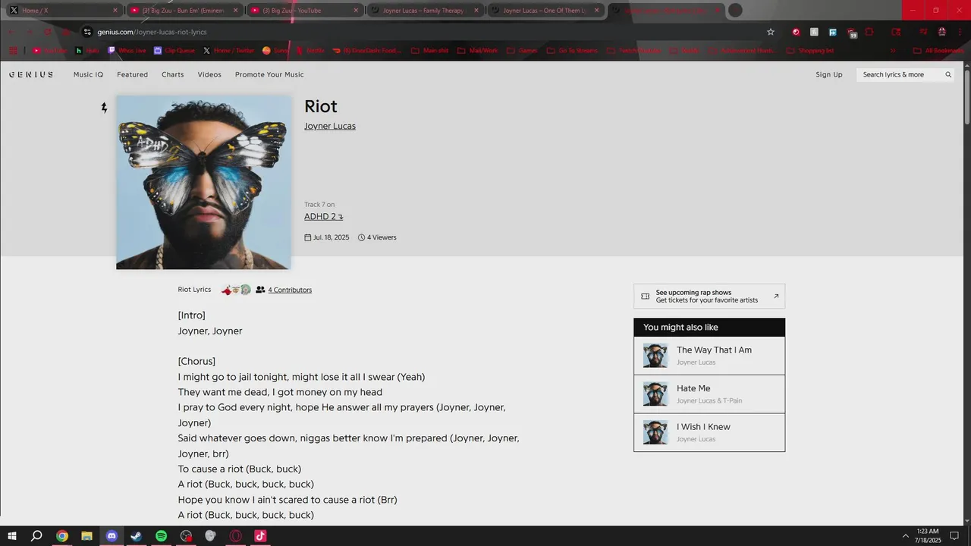
Task: Open the Shopping list bookmarks folder
Action: coord(810,51)
